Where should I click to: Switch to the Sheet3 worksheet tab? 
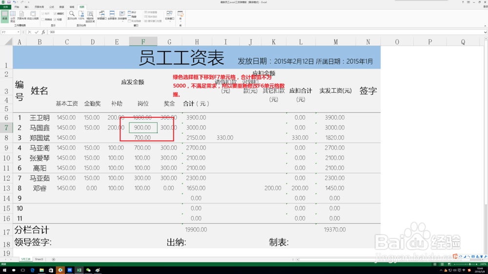tap(39, 259)
